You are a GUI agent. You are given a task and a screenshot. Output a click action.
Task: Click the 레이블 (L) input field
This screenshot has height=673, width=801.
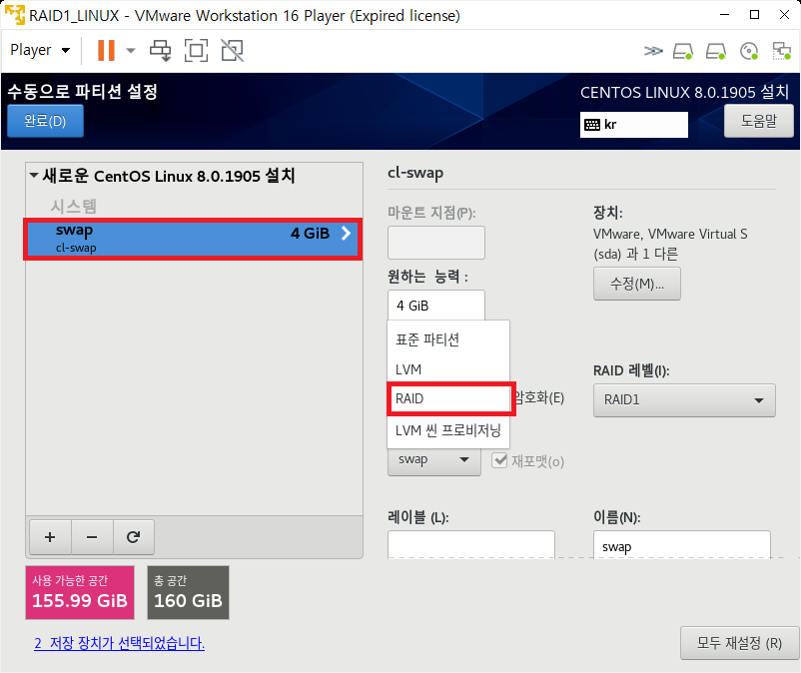pos(471,544)
